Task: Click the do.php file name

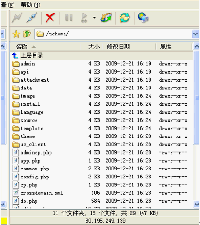Action: click(29, 201)
